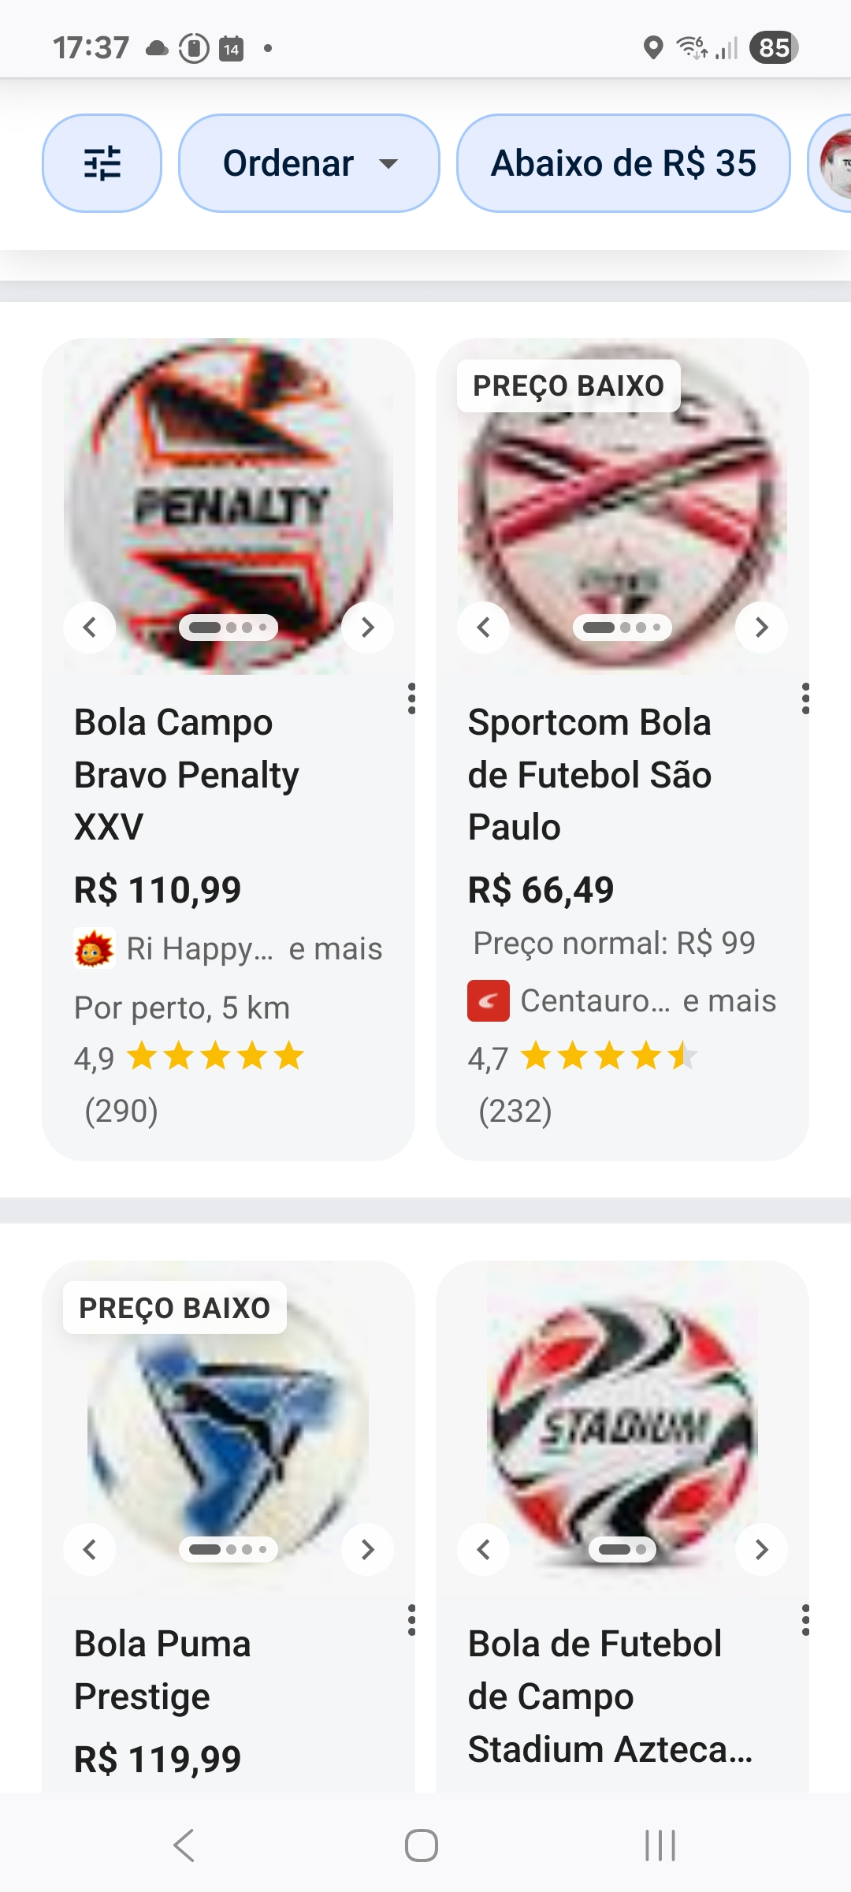Show next image of São Paulo ball
The width and height of the screenshot is (851, 1892).
point(761,628)
